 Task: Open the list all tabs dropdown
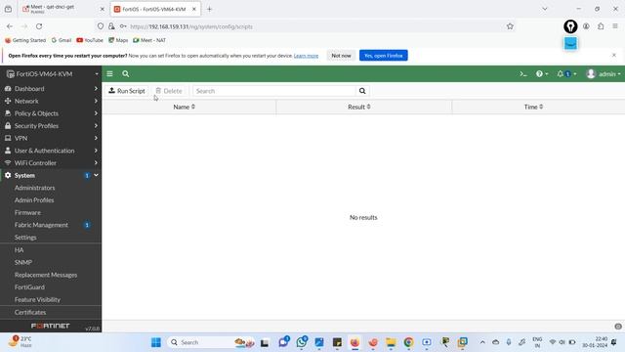pyautogui.click(x=545, y=9)
